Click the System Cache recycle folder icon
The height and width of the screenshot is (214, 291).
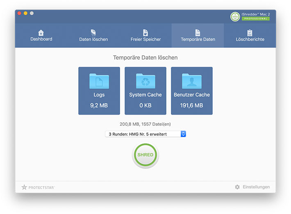(145, 81)
